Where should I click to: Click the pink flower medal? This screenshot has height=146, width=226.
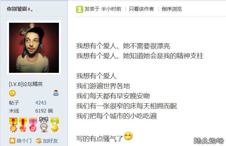click(33, 125)
